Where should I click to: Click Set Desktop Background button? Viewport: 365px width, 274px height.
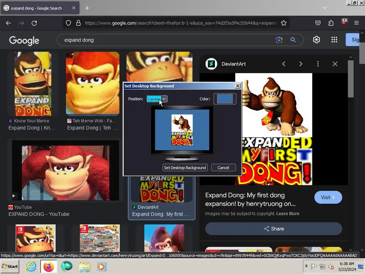click(x=185, y=168)
